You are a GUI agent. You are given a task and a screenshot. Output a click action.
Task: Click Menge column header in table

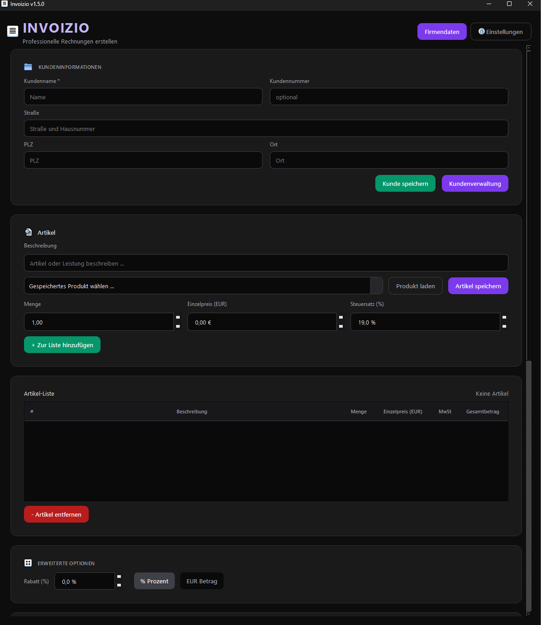359,412
